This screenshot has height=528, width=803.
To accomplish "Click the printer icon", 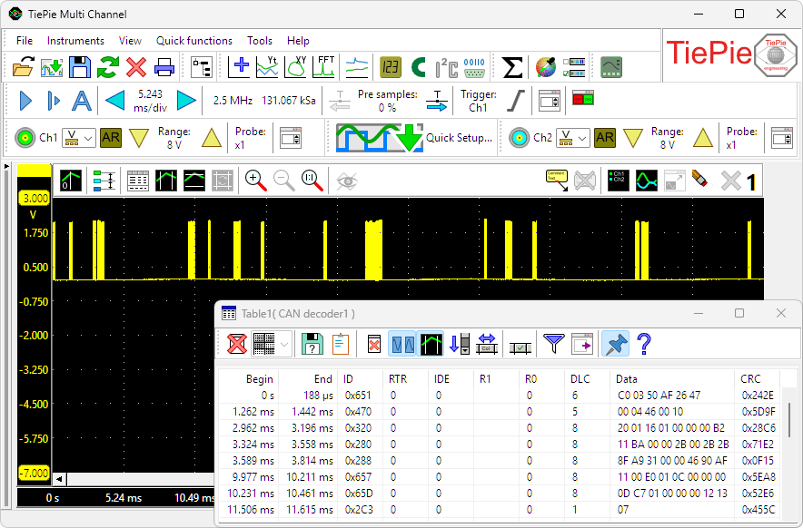I will point(164,67).
